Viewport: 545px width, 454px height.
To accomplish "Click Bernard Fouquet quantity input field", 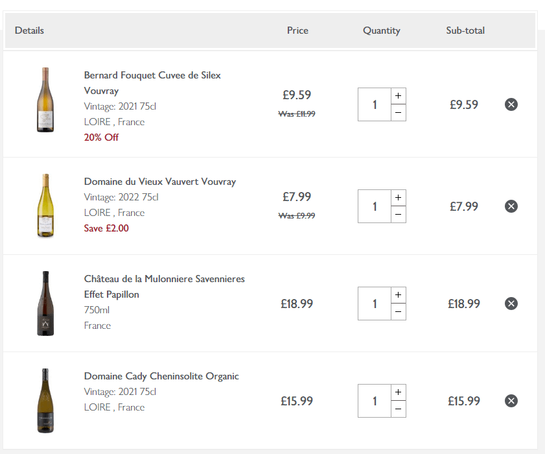I will tap(375, 104).
